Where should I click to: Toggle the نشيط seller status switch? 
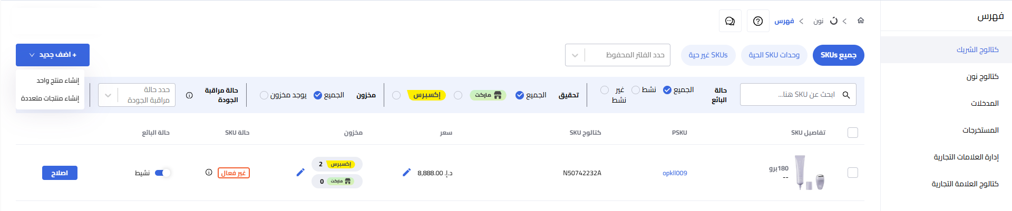click(x=162, y=173)
